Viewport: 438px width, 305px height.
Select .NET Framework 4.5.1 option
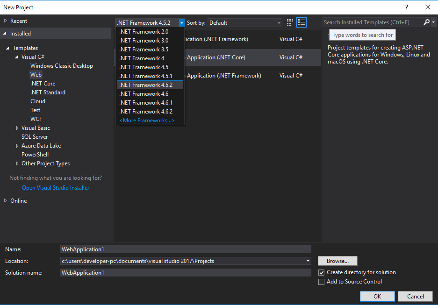(x=150, y=76)
